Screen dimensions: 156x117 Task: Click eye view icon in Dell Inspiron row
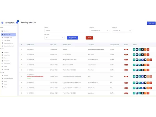tap(140, 65)
